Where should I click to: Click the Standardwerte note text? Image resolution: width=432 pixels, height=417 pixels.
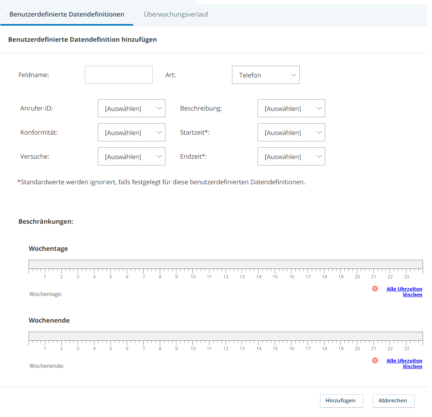pos(161,182)
